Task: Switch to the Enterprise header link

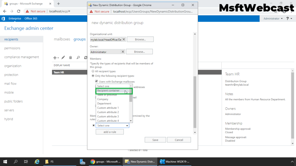Action: [x=15, y=18]
